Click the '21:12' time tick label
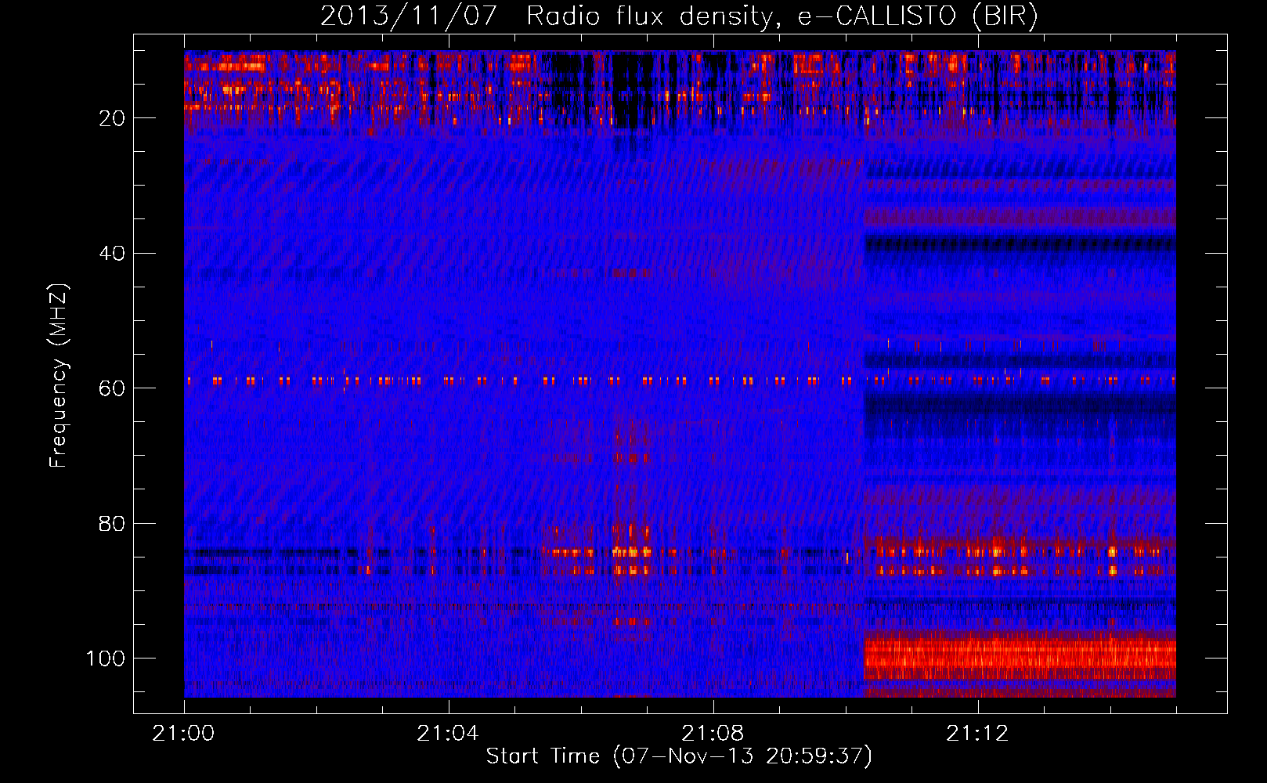The width and height of the screenshot is (1267, 783). click(977, 734)
